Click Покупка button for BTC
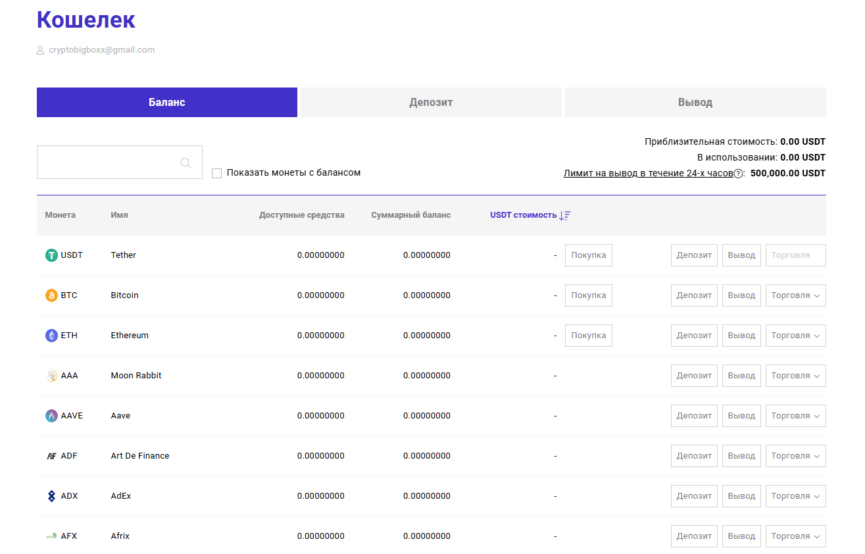Image resolution: width=865 pixels, height=554 pixels. 589,295
